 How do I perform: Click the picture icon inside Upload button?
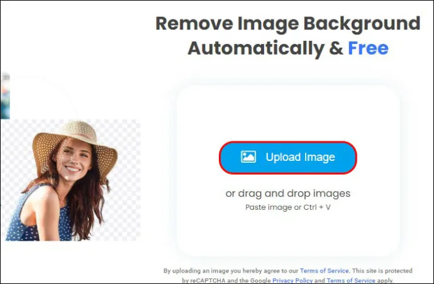click(248, 157)
